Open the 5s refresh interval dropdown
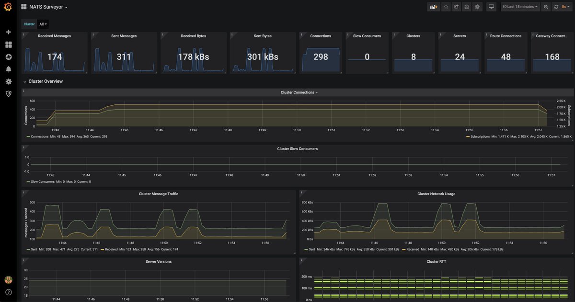Screen dimensions: 575x302 point(567,7)
